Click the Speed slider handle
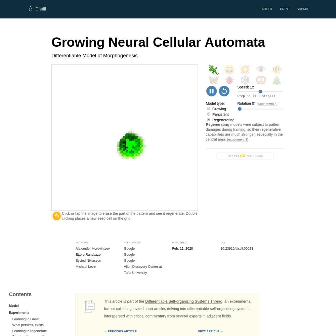336x336 pixels. tap(260, 91)
